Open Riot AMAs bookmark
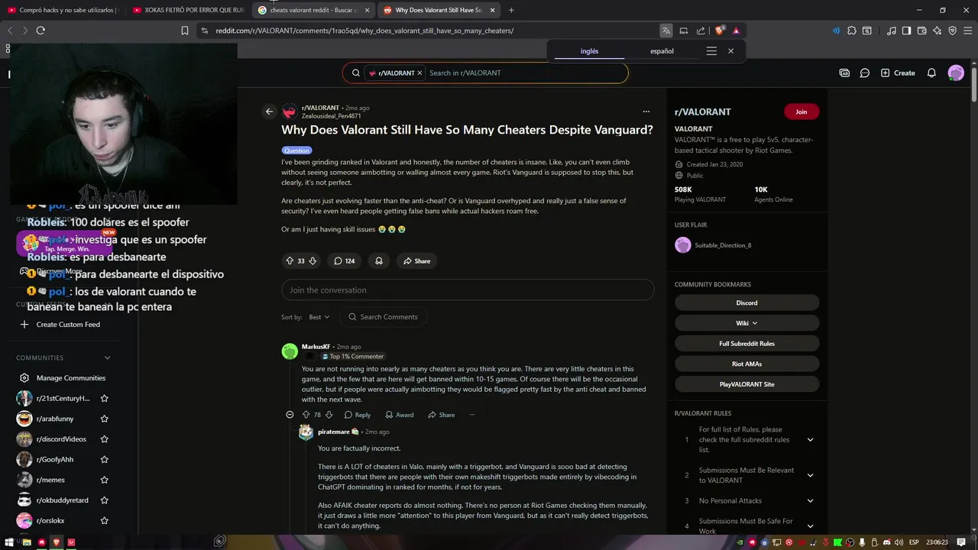This screenshot has height=550, width=978. (x=746, y=364)
